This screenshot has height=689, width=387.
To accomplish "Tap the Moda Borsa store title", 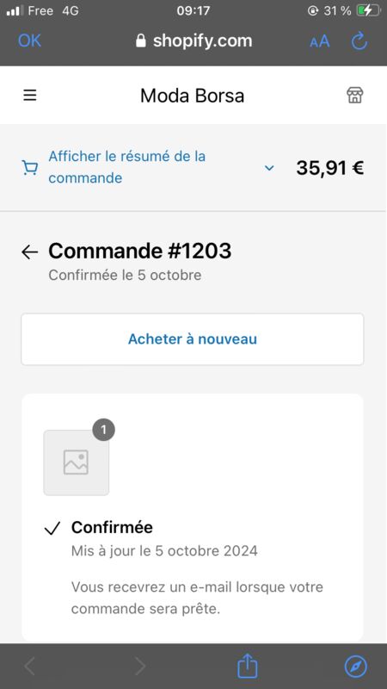I will click(192, 96).
